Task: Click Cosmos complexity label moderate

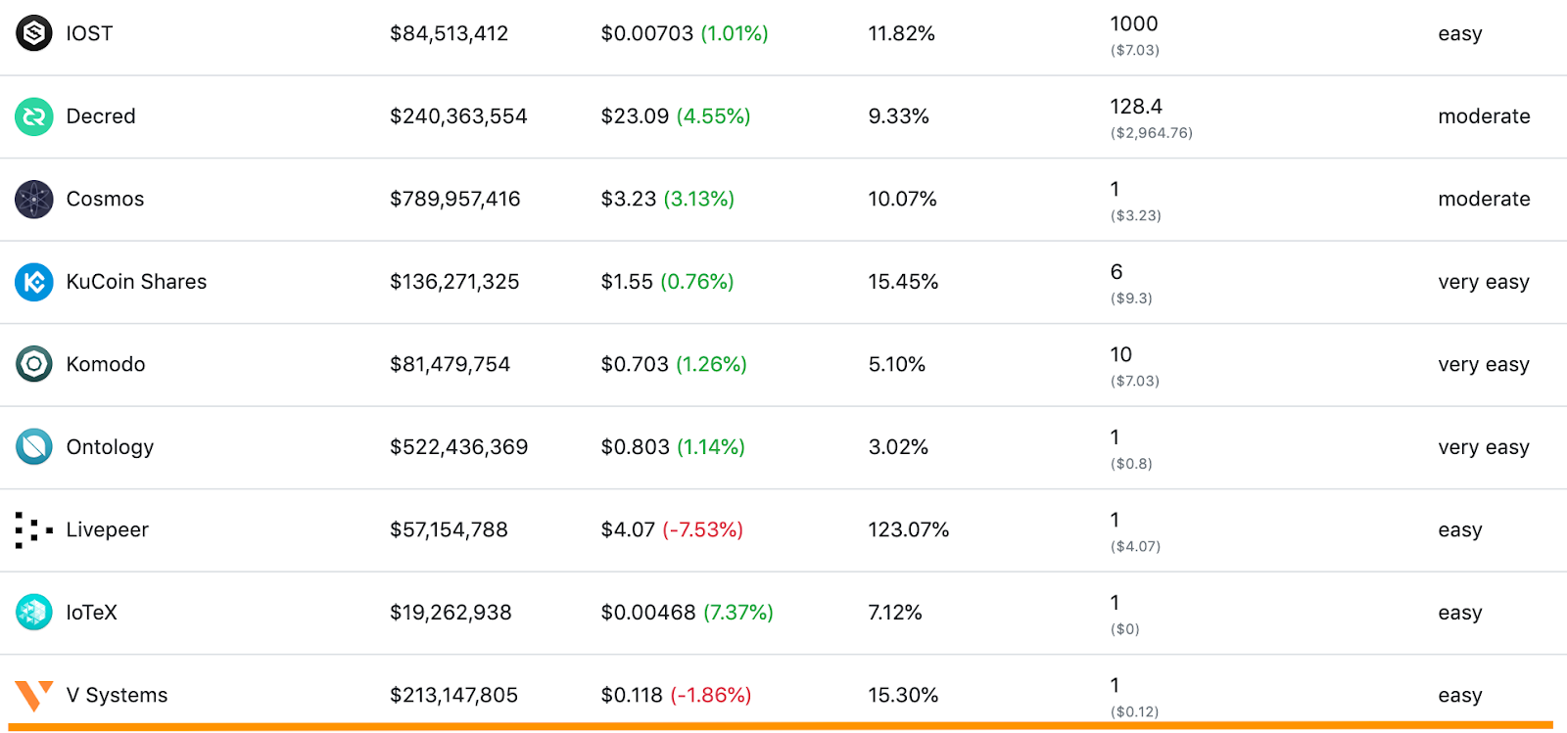Action: pos(1484,199)
